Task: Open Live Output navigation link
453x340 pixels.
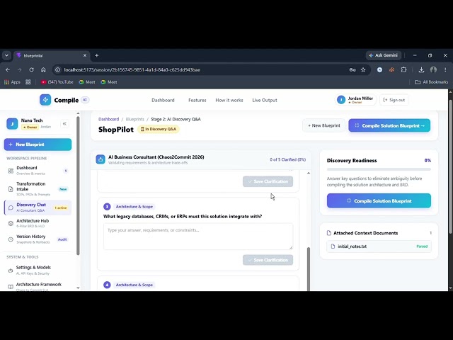Action: 265,100
